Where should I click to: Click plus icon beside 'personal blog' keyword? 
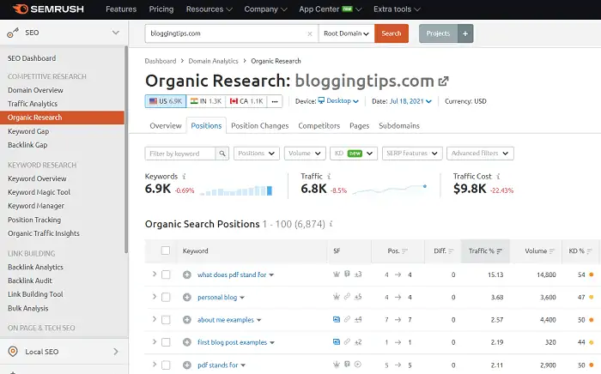tap(186, 298)
